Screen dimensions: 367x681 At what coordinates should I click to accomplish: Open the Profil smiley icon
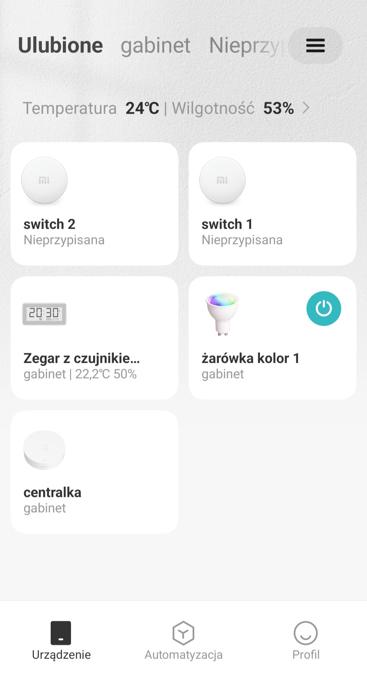tap(305, 633)
